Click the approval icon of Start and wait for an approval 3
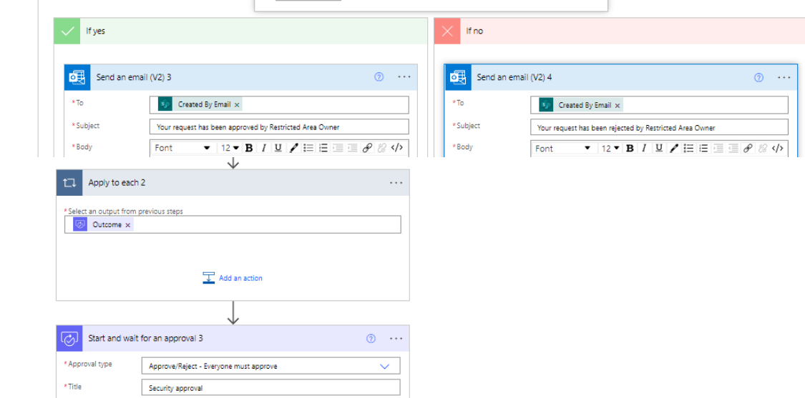This screenshot has width=805, height=398. [x=69, y=339]
